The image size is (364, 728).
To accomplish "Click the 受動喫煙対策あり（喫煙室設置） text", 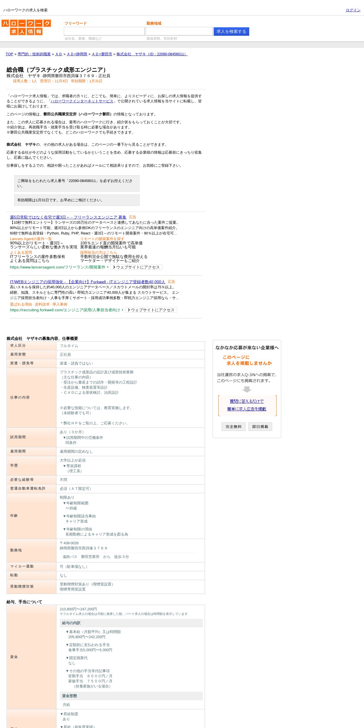I will click(87, 584).
